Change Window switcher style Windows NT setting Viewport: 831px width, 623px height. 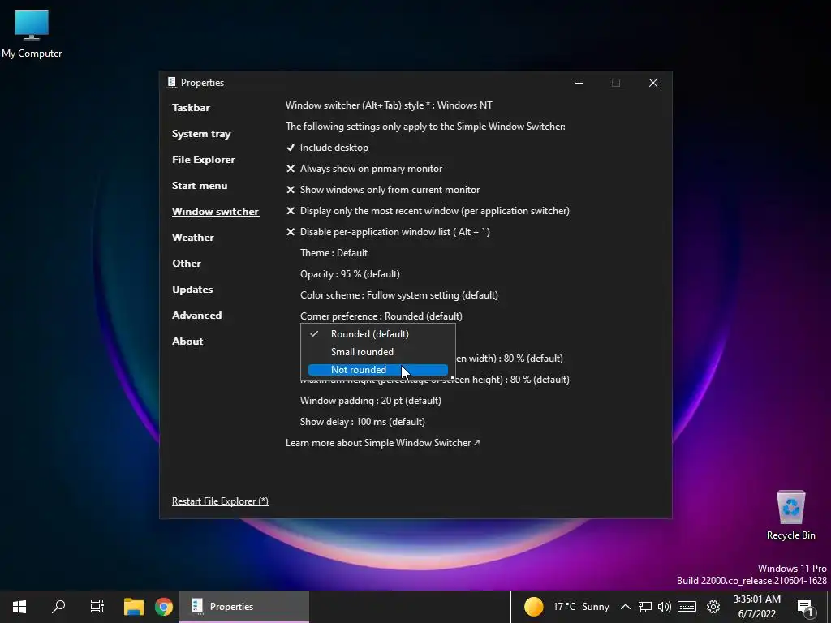tap(389, 105)
